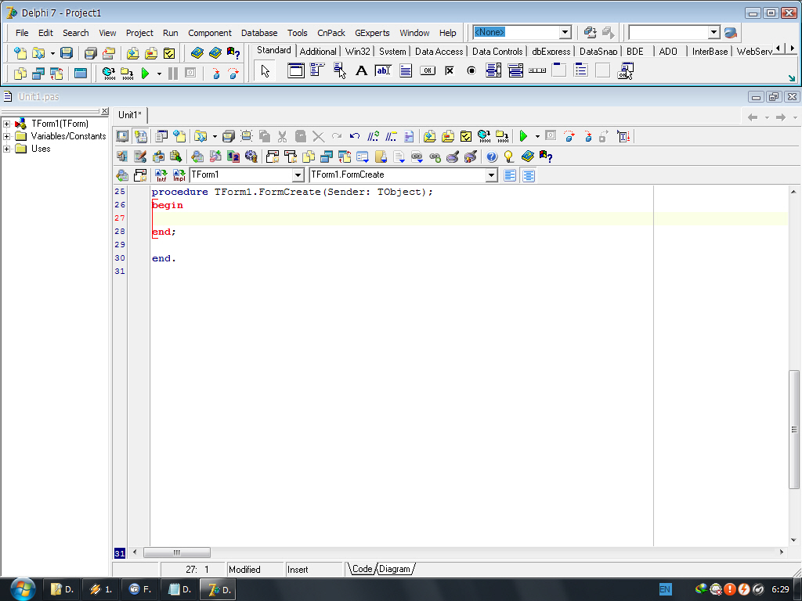Click the Windows Start orb
The height and width of the screenshot is (601, 802).
23,588
